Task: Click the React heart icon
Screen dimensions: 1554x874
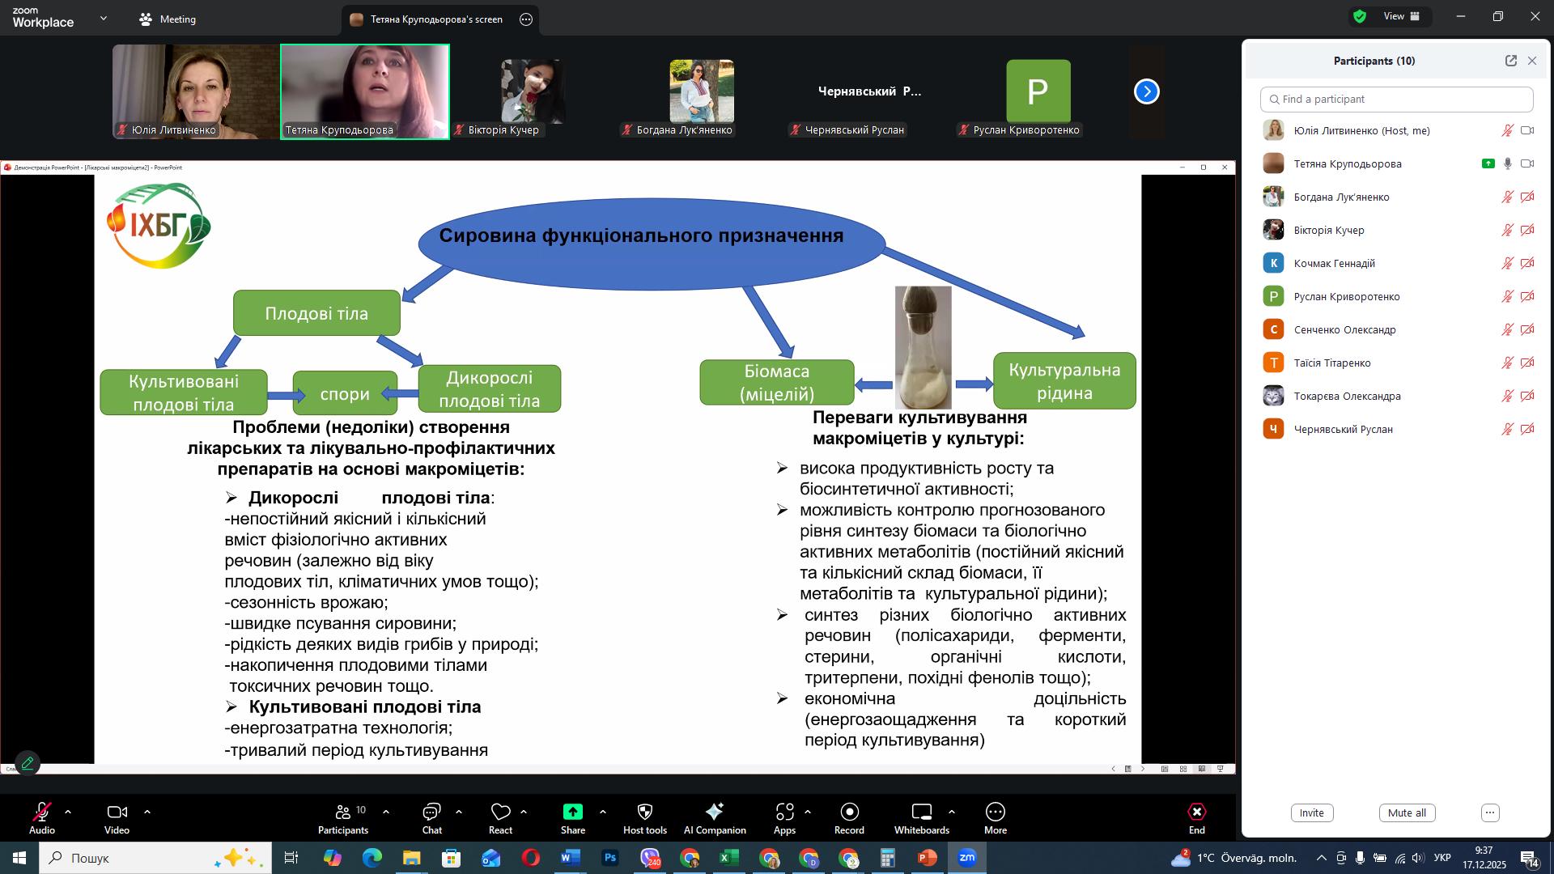Action: point(500,812)
